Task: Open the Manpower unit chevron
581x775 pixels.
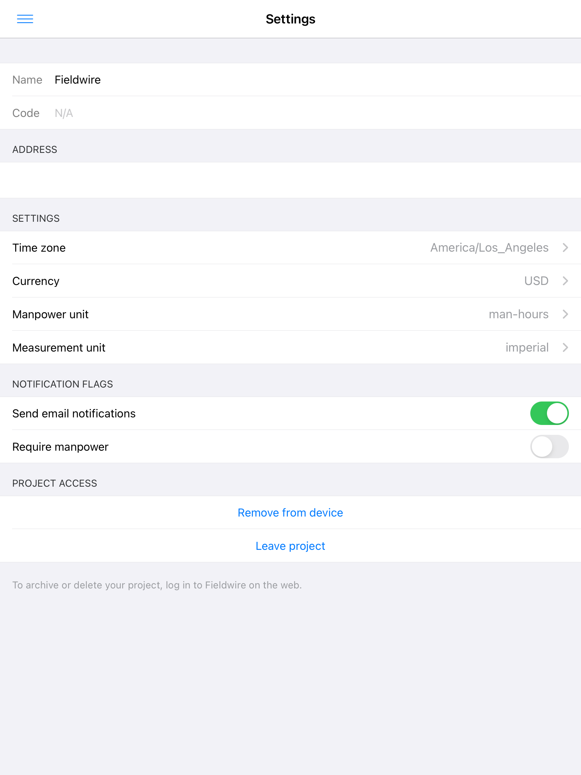Action: 565,314
